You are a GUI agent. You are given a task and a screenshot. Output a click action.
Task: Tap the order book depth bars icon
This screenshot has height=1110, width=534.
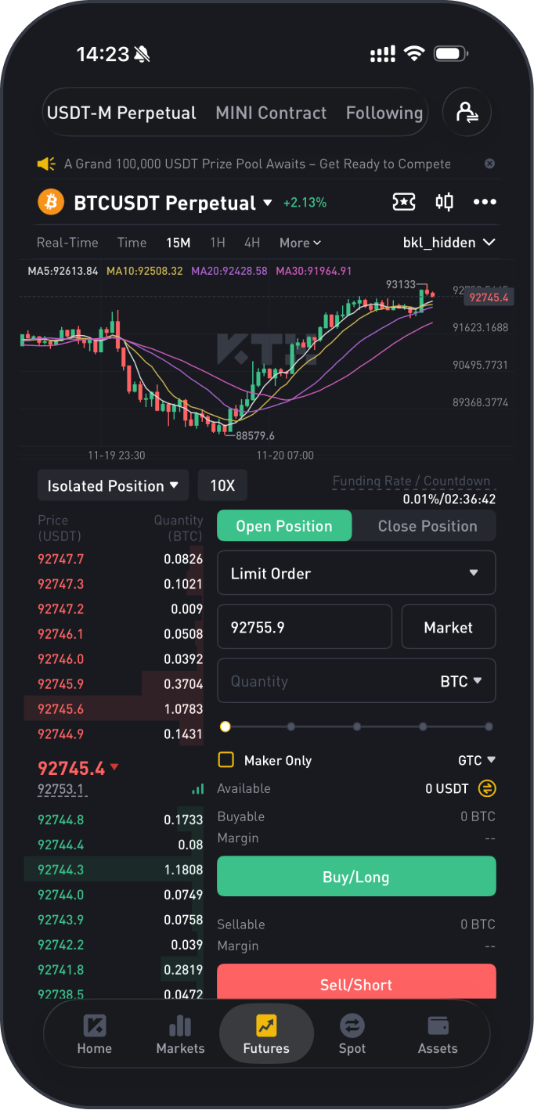pyautogui.click(x=197, y=789)
